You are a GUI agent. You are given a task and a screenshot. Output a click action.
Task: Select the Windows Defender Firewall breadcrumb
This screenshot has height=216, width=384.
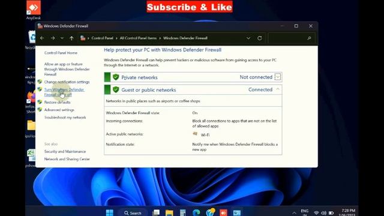[x=185, y=38]
